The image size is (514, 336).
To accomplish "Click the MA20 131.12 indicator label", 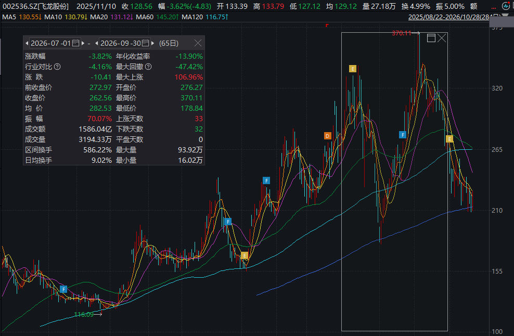I will (x=111, y=17).
